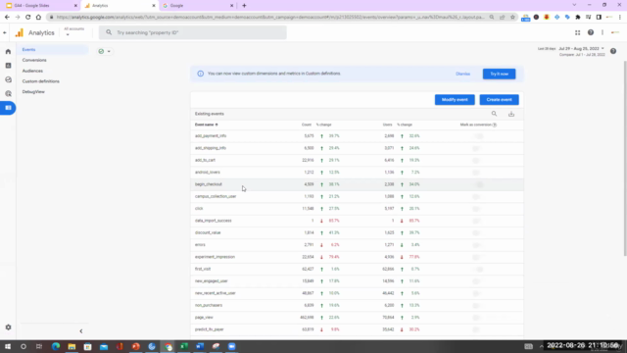The height and width of the screenshot is (353, 627).
Task: Switch to the Google browser tab
Action: (x=198, y=6)
